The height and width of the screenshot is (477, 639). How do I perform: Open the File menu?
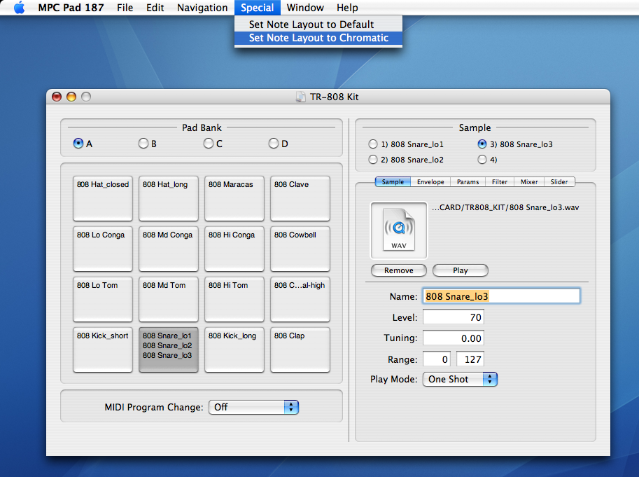click(x=125, y=7)
